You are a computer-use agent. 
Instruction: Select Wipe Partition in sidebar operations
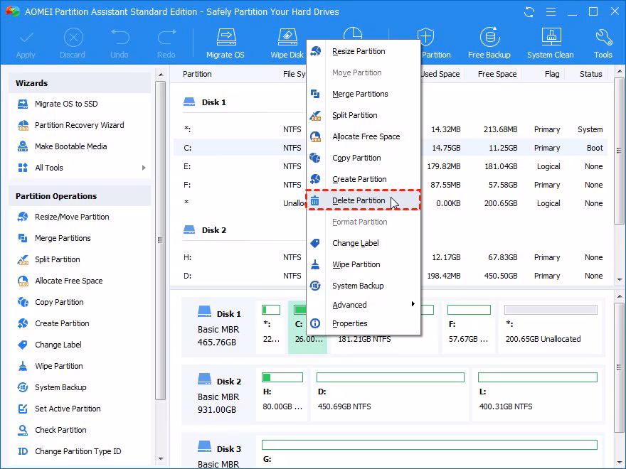(x=58, y=366)
